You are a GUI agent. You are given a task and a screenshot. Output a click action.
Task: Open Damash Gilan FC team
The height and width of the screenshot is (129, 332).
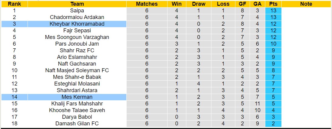[x=77, y=124]
